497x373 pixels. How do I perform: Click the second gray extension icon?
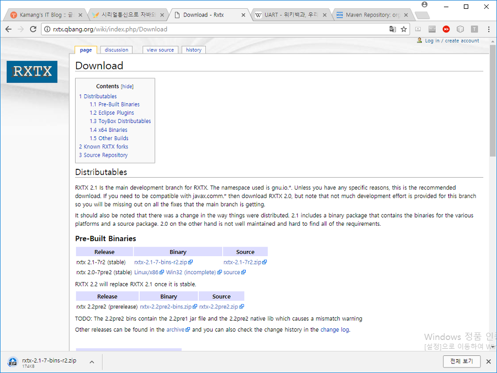432,29
